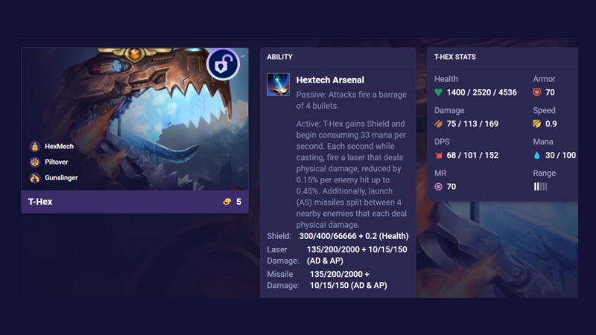Click the T-Hex champion portrait image

tap(135, 119)
